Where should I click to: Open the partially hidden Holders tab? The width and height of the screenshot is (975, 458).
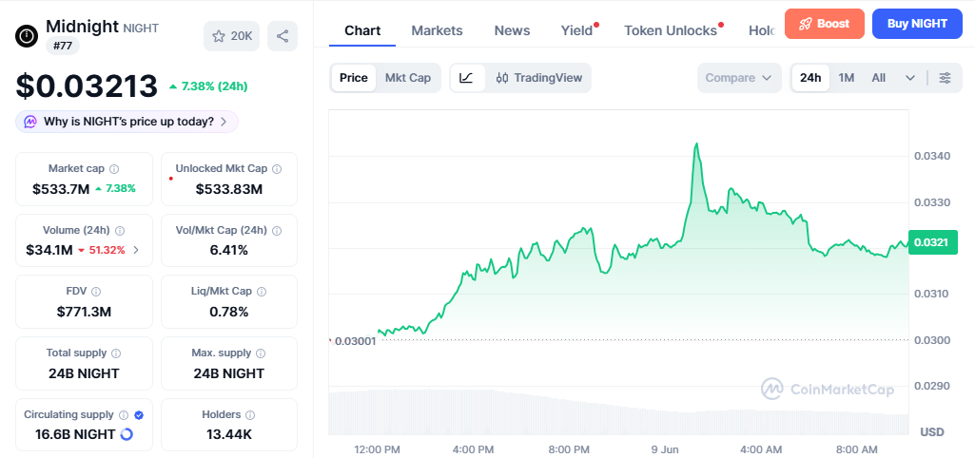(762, 30)
